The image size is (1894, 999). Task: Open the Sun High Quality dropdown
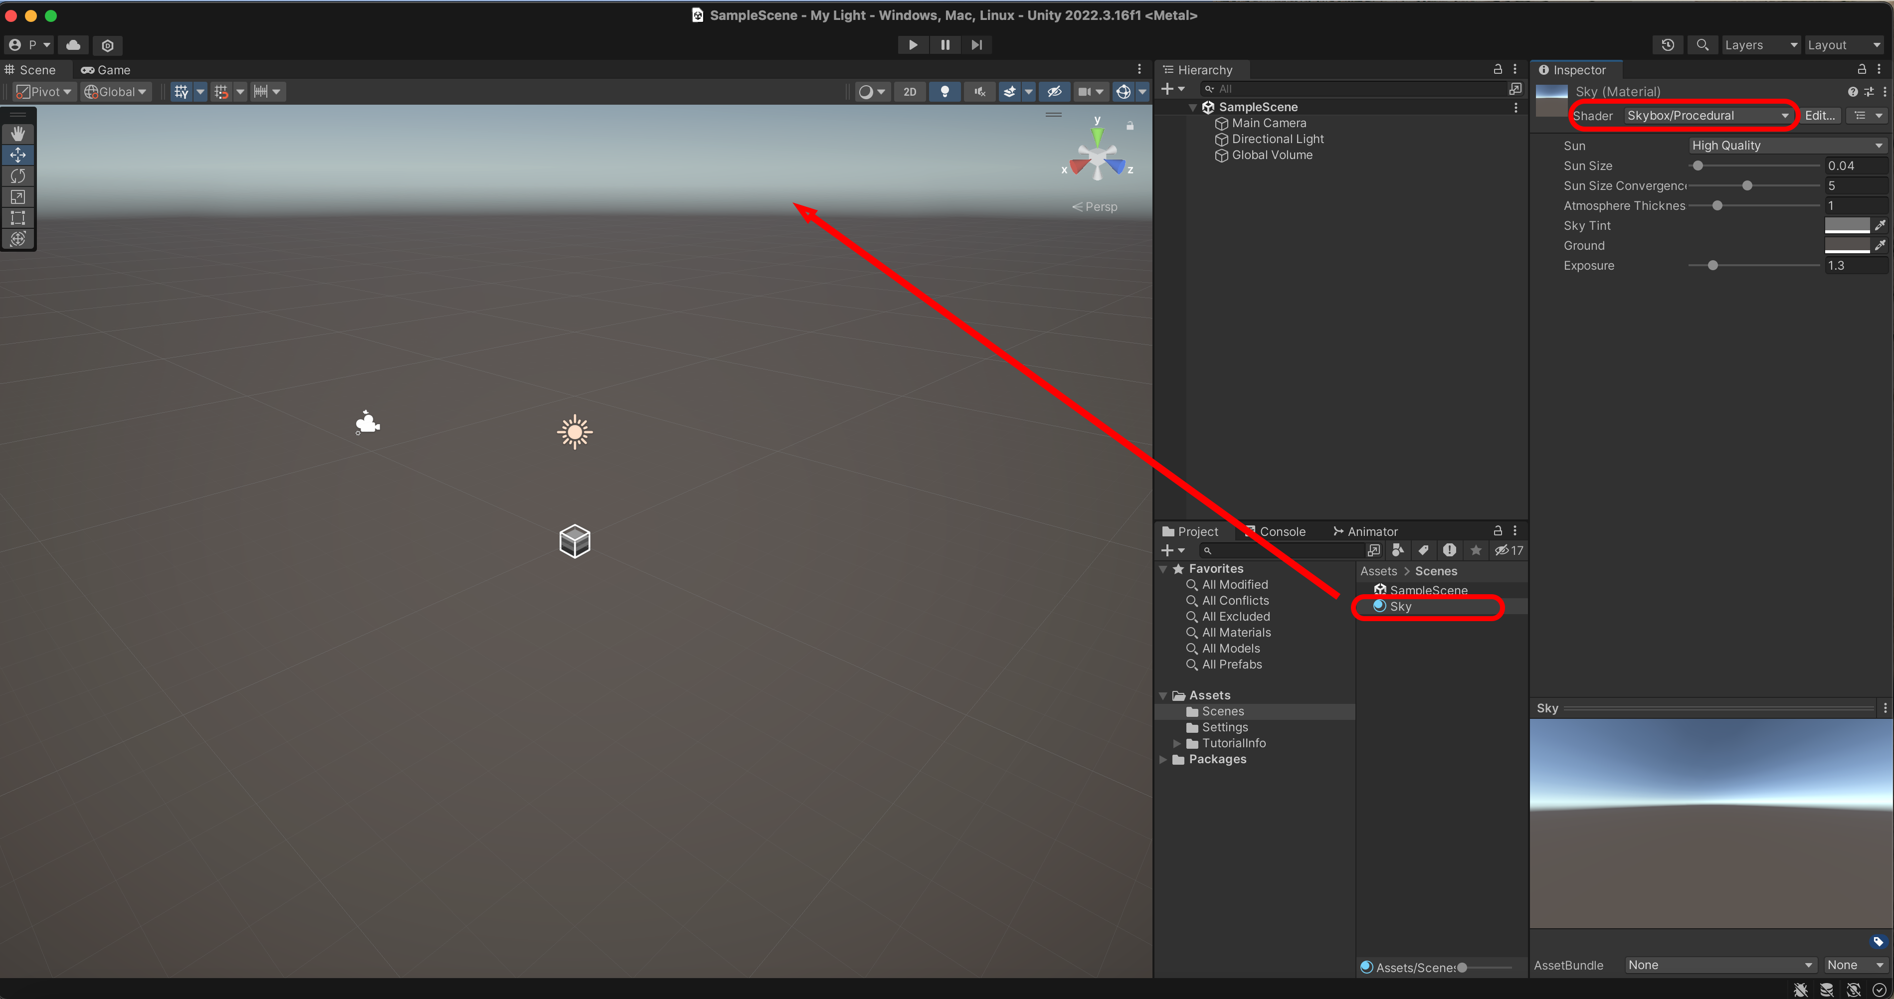click(x=1787, y=146)
